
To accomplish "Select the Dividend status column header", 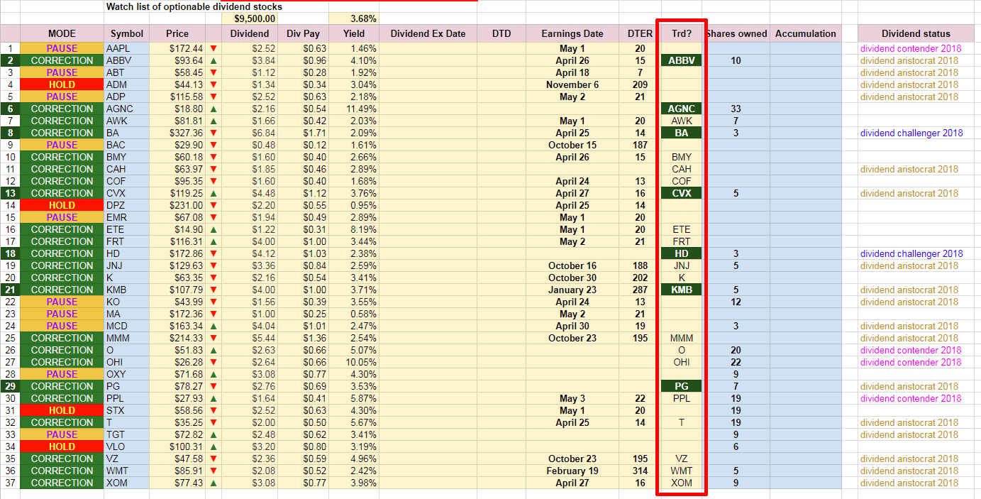I will click(x=916, y=33).
